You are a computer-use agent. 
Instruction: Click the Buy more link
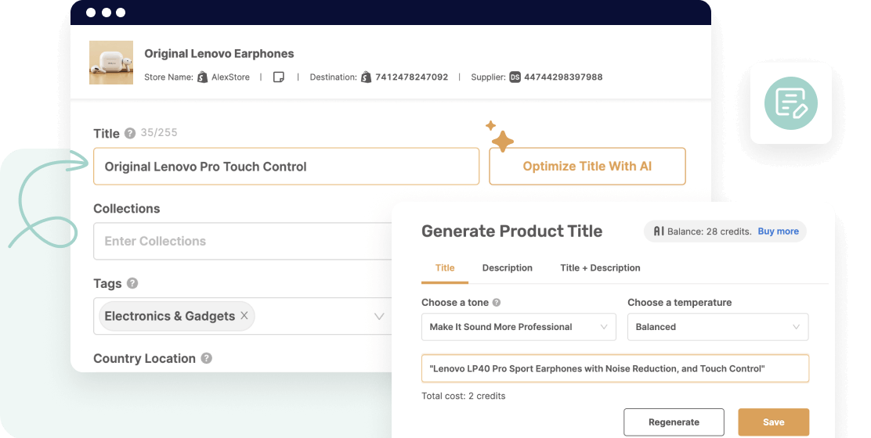779,232
